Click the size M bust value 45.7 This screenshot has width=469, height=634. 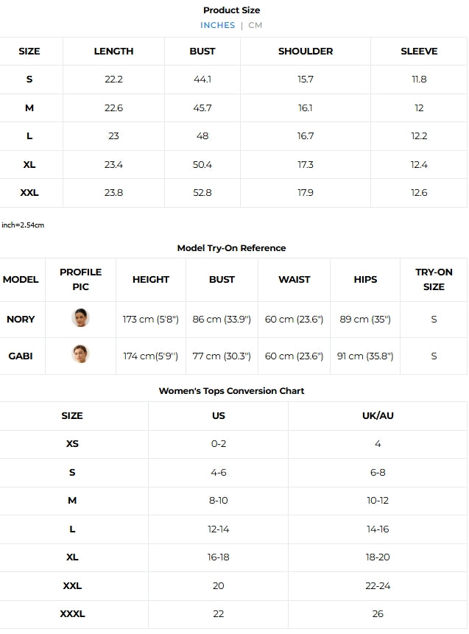(x=202, y=108)
